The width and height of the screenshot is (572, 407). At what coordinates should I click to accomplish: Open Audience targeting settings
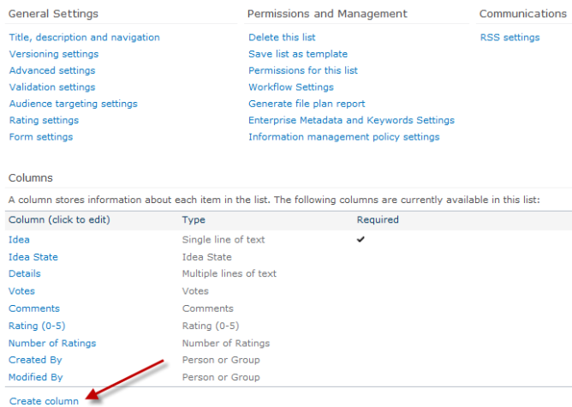[73, 104]
